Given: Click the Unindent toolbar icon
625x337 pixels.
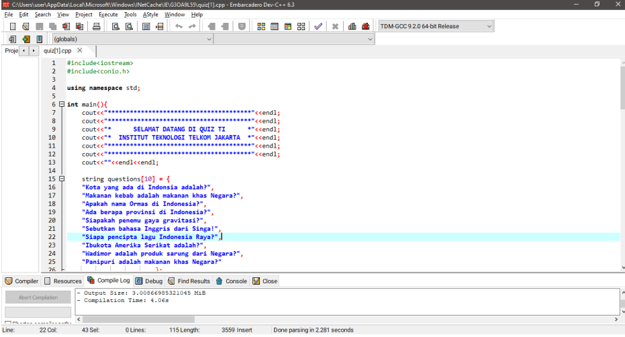Looking at the screenshot, I should pos(225,26).
